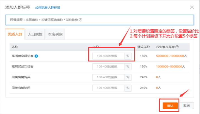
Task: Focus premium input for 高消费金额访客
Action: (108, 56)
